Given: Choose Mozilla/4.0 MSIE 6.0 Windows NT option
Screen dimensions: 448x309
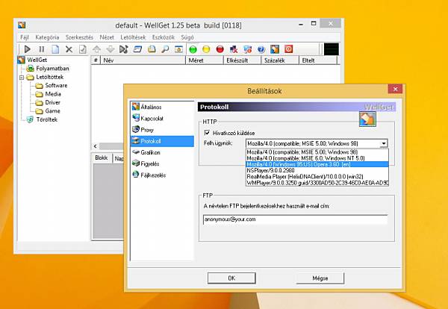Looking at the screenshot, I should 317,158.
